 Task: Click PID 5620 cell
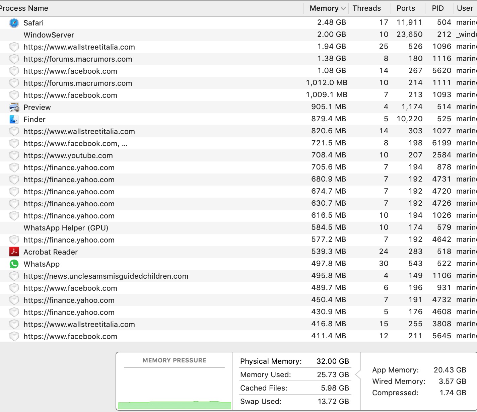tap(442, 71)
